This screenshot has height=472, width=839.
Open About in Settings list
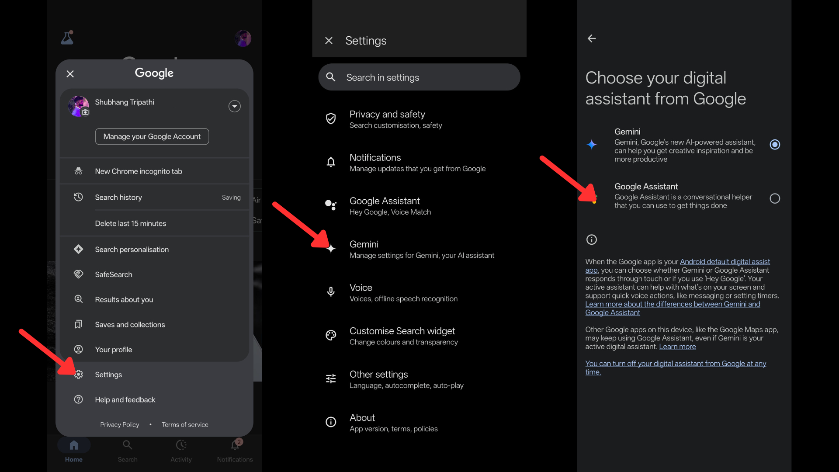coord(419,423)
